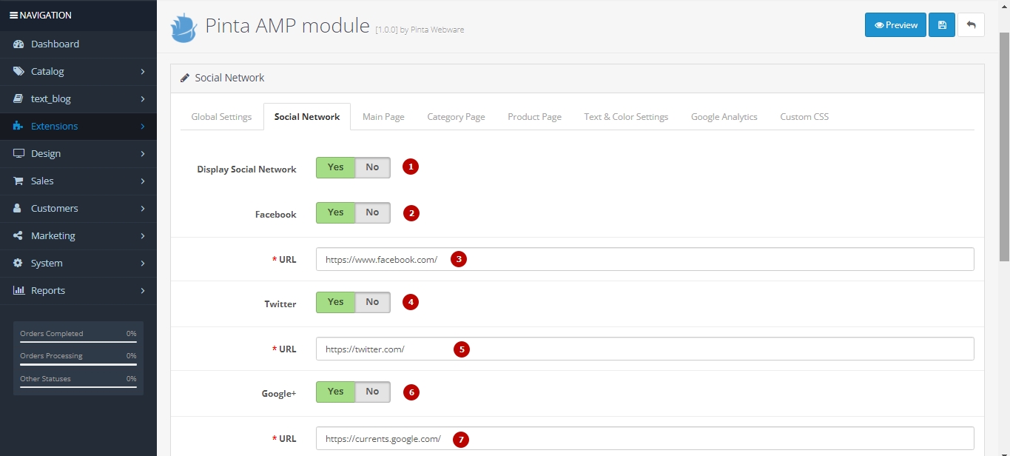The image size is (1010, 456).
Task: Click Orders Processing progress bar
Action: 78,364
